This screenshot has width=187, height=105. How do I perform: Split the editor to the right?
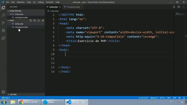pyautogui.click(x=179, y=7)
